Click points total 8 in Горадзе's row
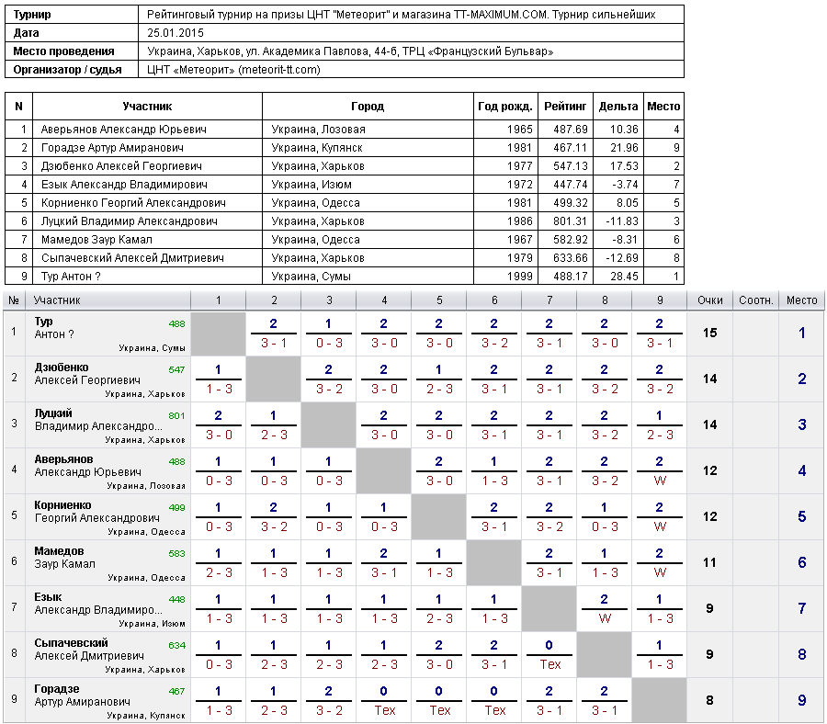Viewport: 827px width, 724px height. tap(710, 700)
